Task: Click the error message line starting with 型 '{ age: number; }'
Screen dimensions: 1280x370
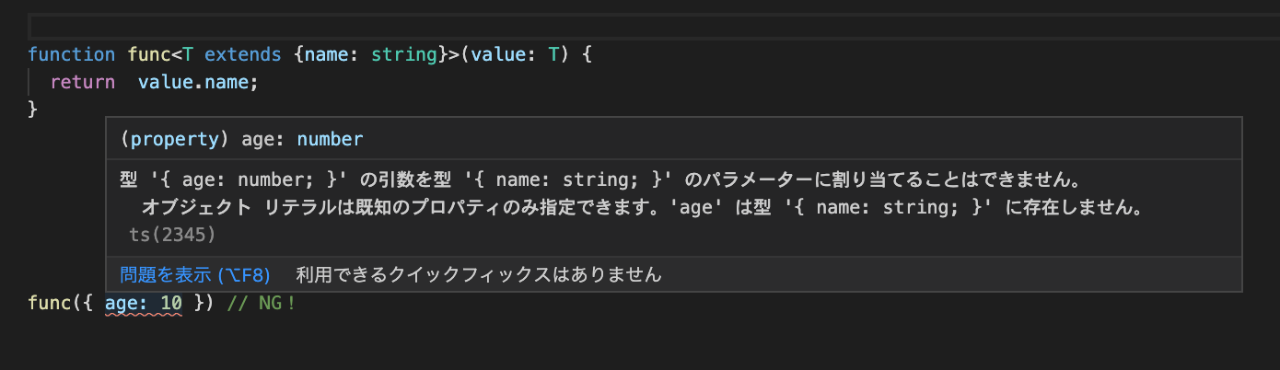Action: 605,178
